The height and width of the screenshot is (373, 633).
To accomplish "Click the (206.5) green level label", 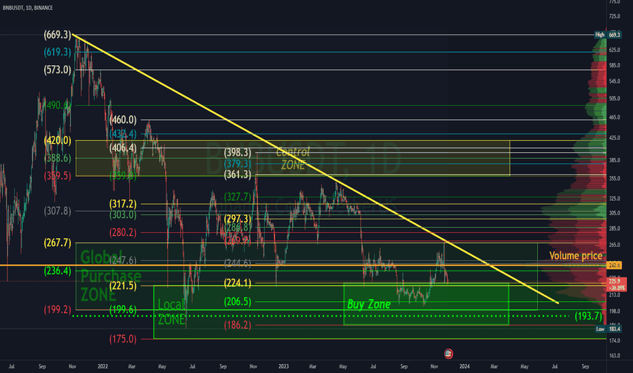I will (x=238, y=302).
